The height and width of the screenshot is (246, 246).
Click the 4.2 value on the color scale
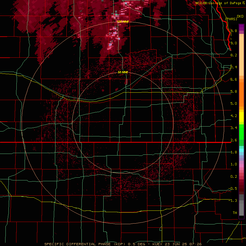pyautogui.click(x=234, y=116)
